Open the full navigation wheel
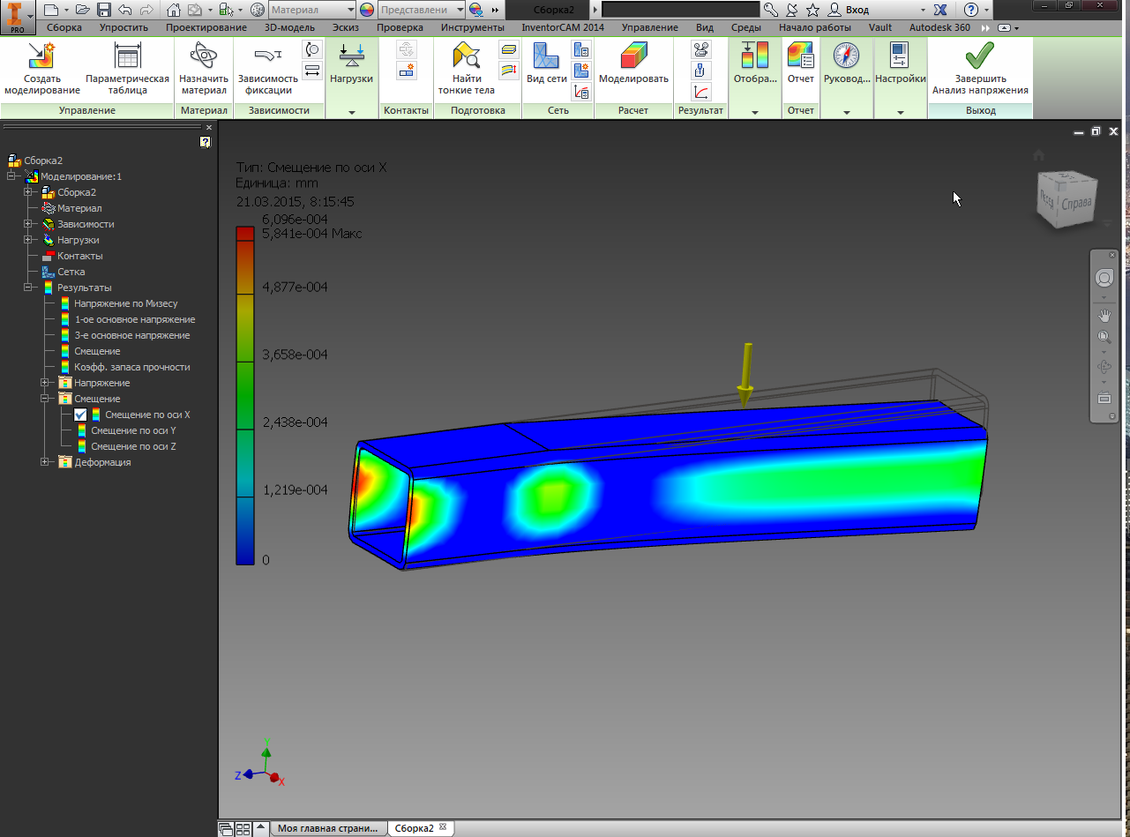The height and width of the screenshot is (837, 1130). (x=1104, y=279)
